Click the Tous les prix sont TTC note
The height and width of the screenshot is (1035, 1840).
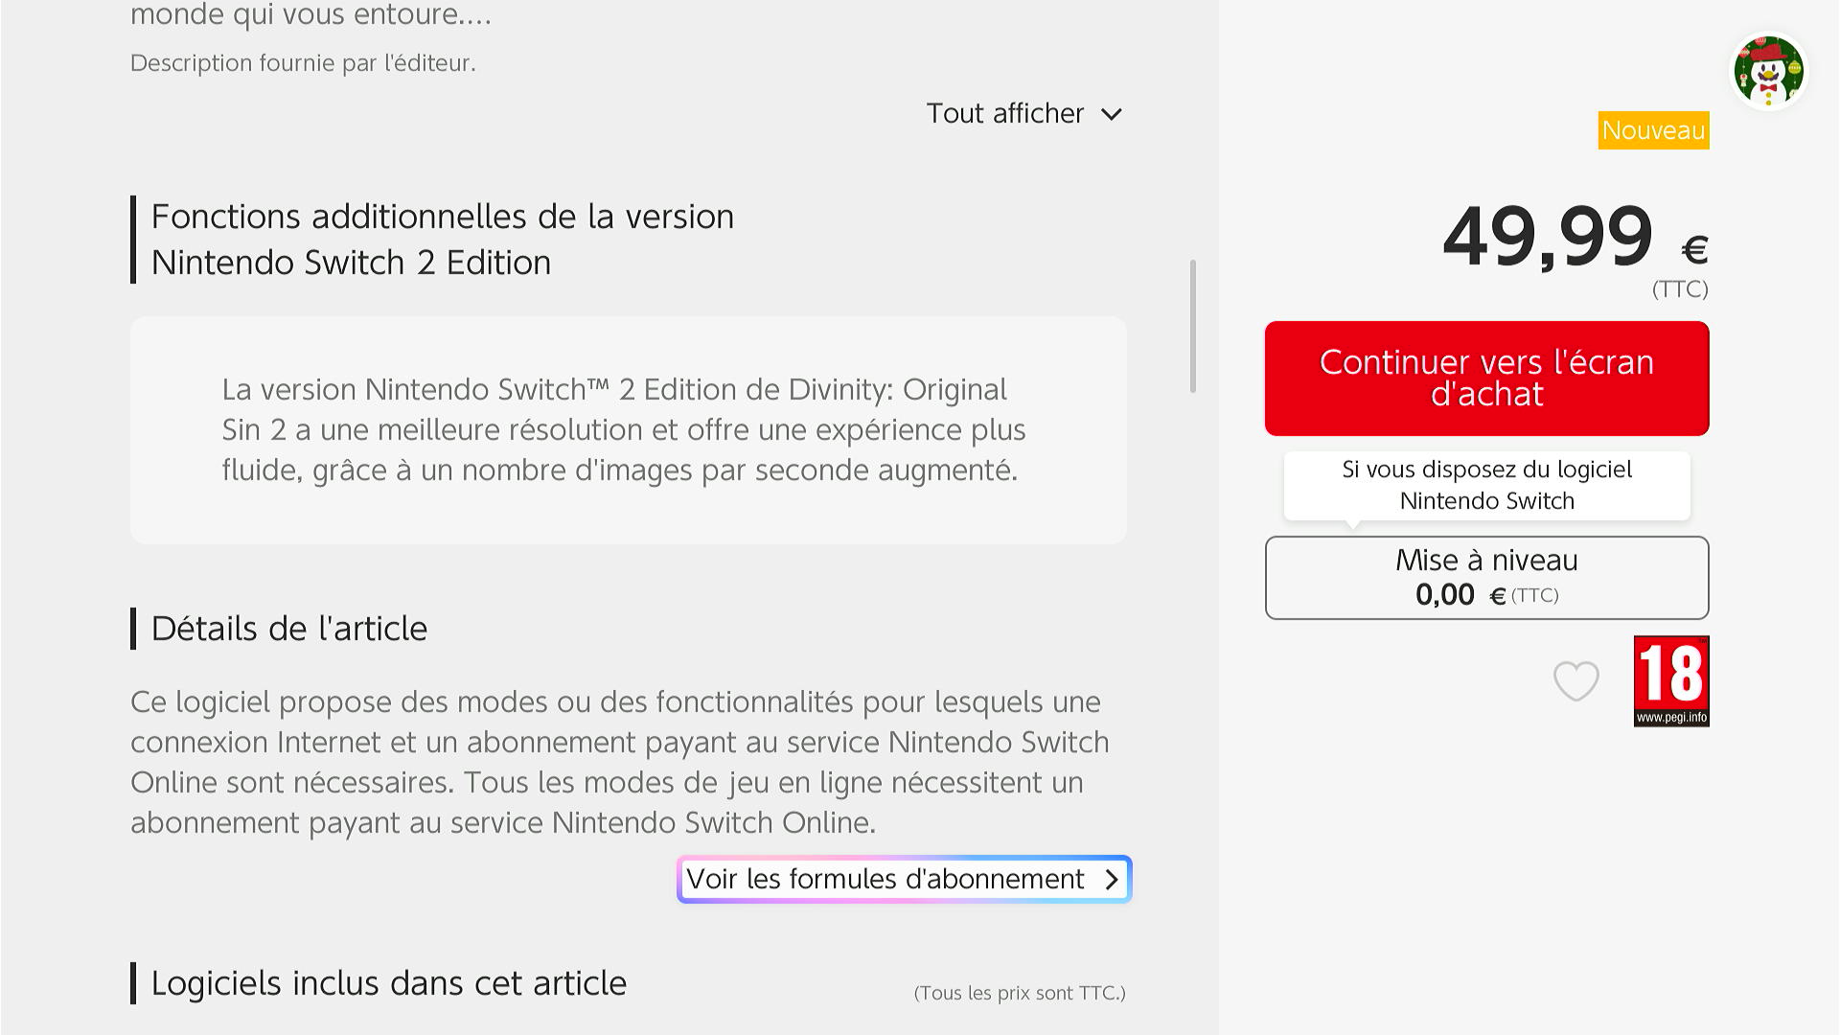tap(1020, 993)
